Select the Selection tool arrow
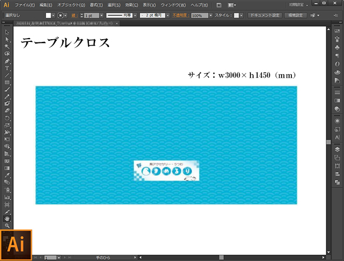Screen dimensions: 344x261 click(7, 33)
